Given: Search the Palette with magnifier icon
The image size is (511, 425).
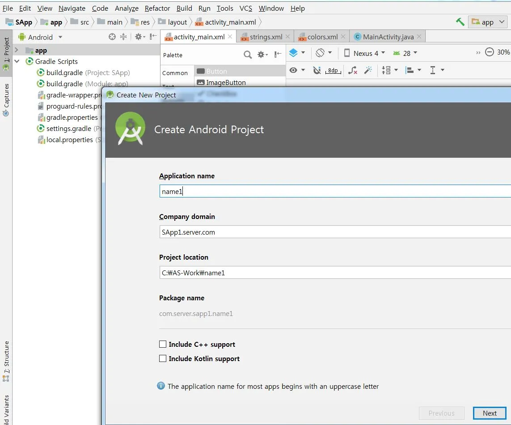Looking at the screenshot, I should click(248, 55).
